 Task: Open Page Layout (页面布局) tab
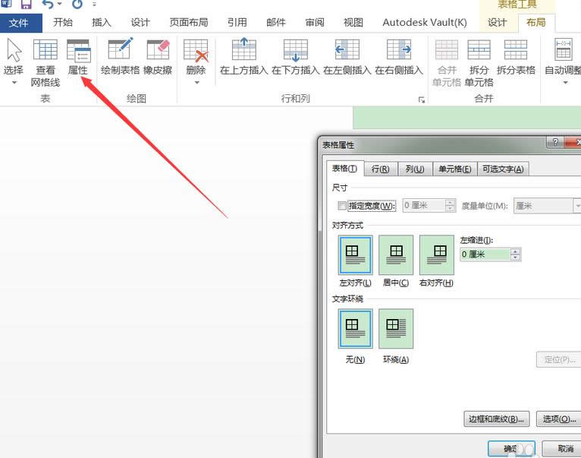coord(189,23)
